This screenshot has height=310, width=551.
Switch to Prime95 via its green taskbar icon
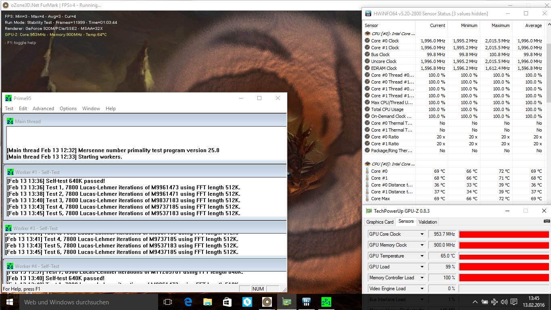(326, 302)
